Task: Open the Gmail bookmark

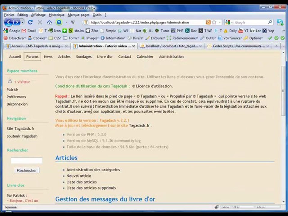Action: (29, 31)
